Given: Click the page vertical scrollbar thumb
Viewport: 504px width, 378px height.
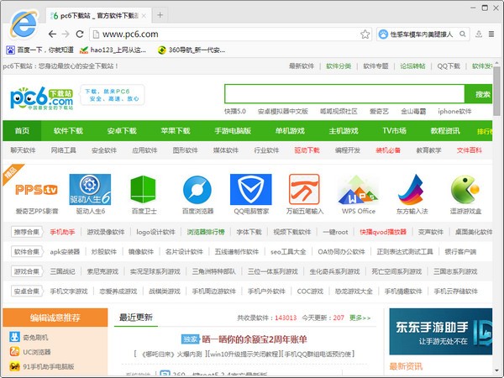Looking at the screenshot, I should coord(496,91).
